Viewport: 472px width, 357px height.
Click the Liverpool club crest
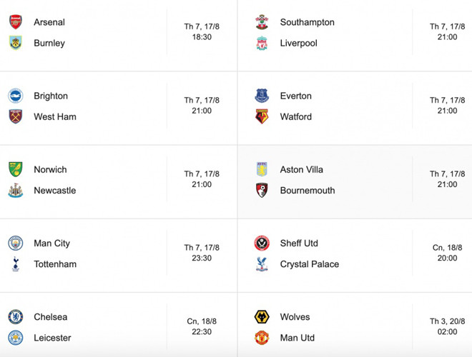point(262,44)
